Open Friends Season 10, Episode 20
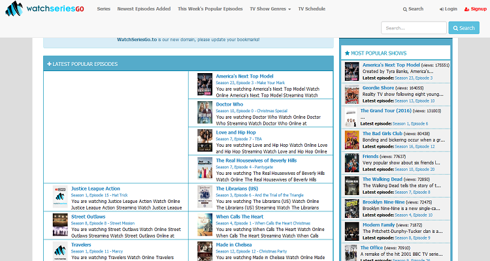Viewport: 490px width, 261px height. click(x=414, y=169)
